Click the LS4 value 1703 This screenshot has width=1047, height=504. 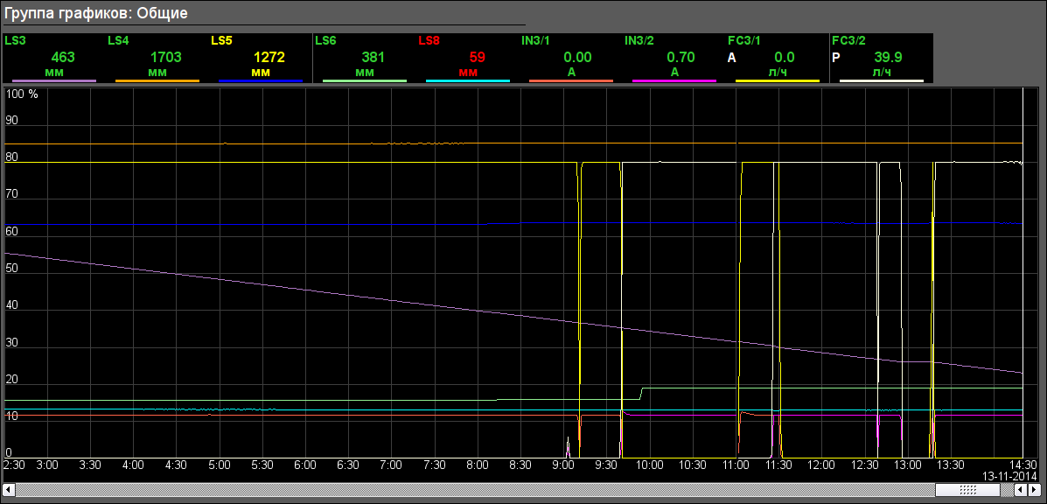click(x=165, y=58)
